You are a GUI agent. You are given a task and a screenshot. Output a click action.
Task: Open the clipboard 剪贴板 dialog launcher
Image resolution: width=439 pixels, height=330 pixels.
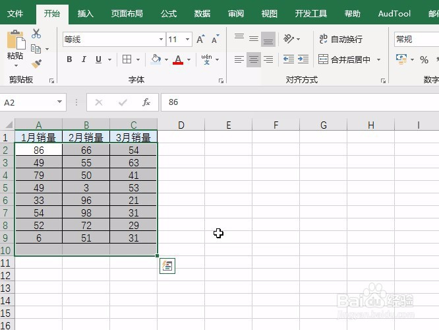pos(51,81)
